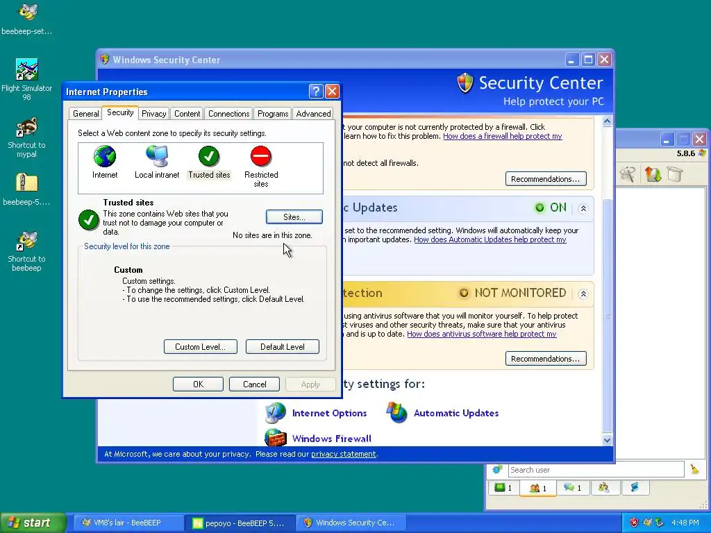Open the Windows Start menu
The height and width of the screenshot is (533, 711).
[x=33, y=523]
